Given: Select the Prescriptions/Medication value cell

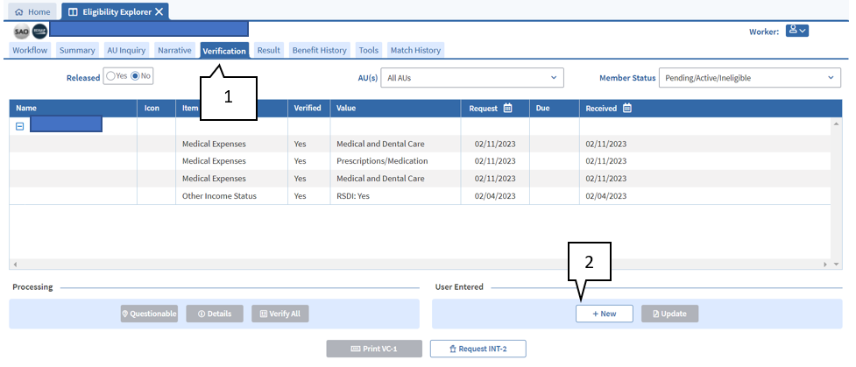Looking at the screenshot, I should click(x=395, y=161).
